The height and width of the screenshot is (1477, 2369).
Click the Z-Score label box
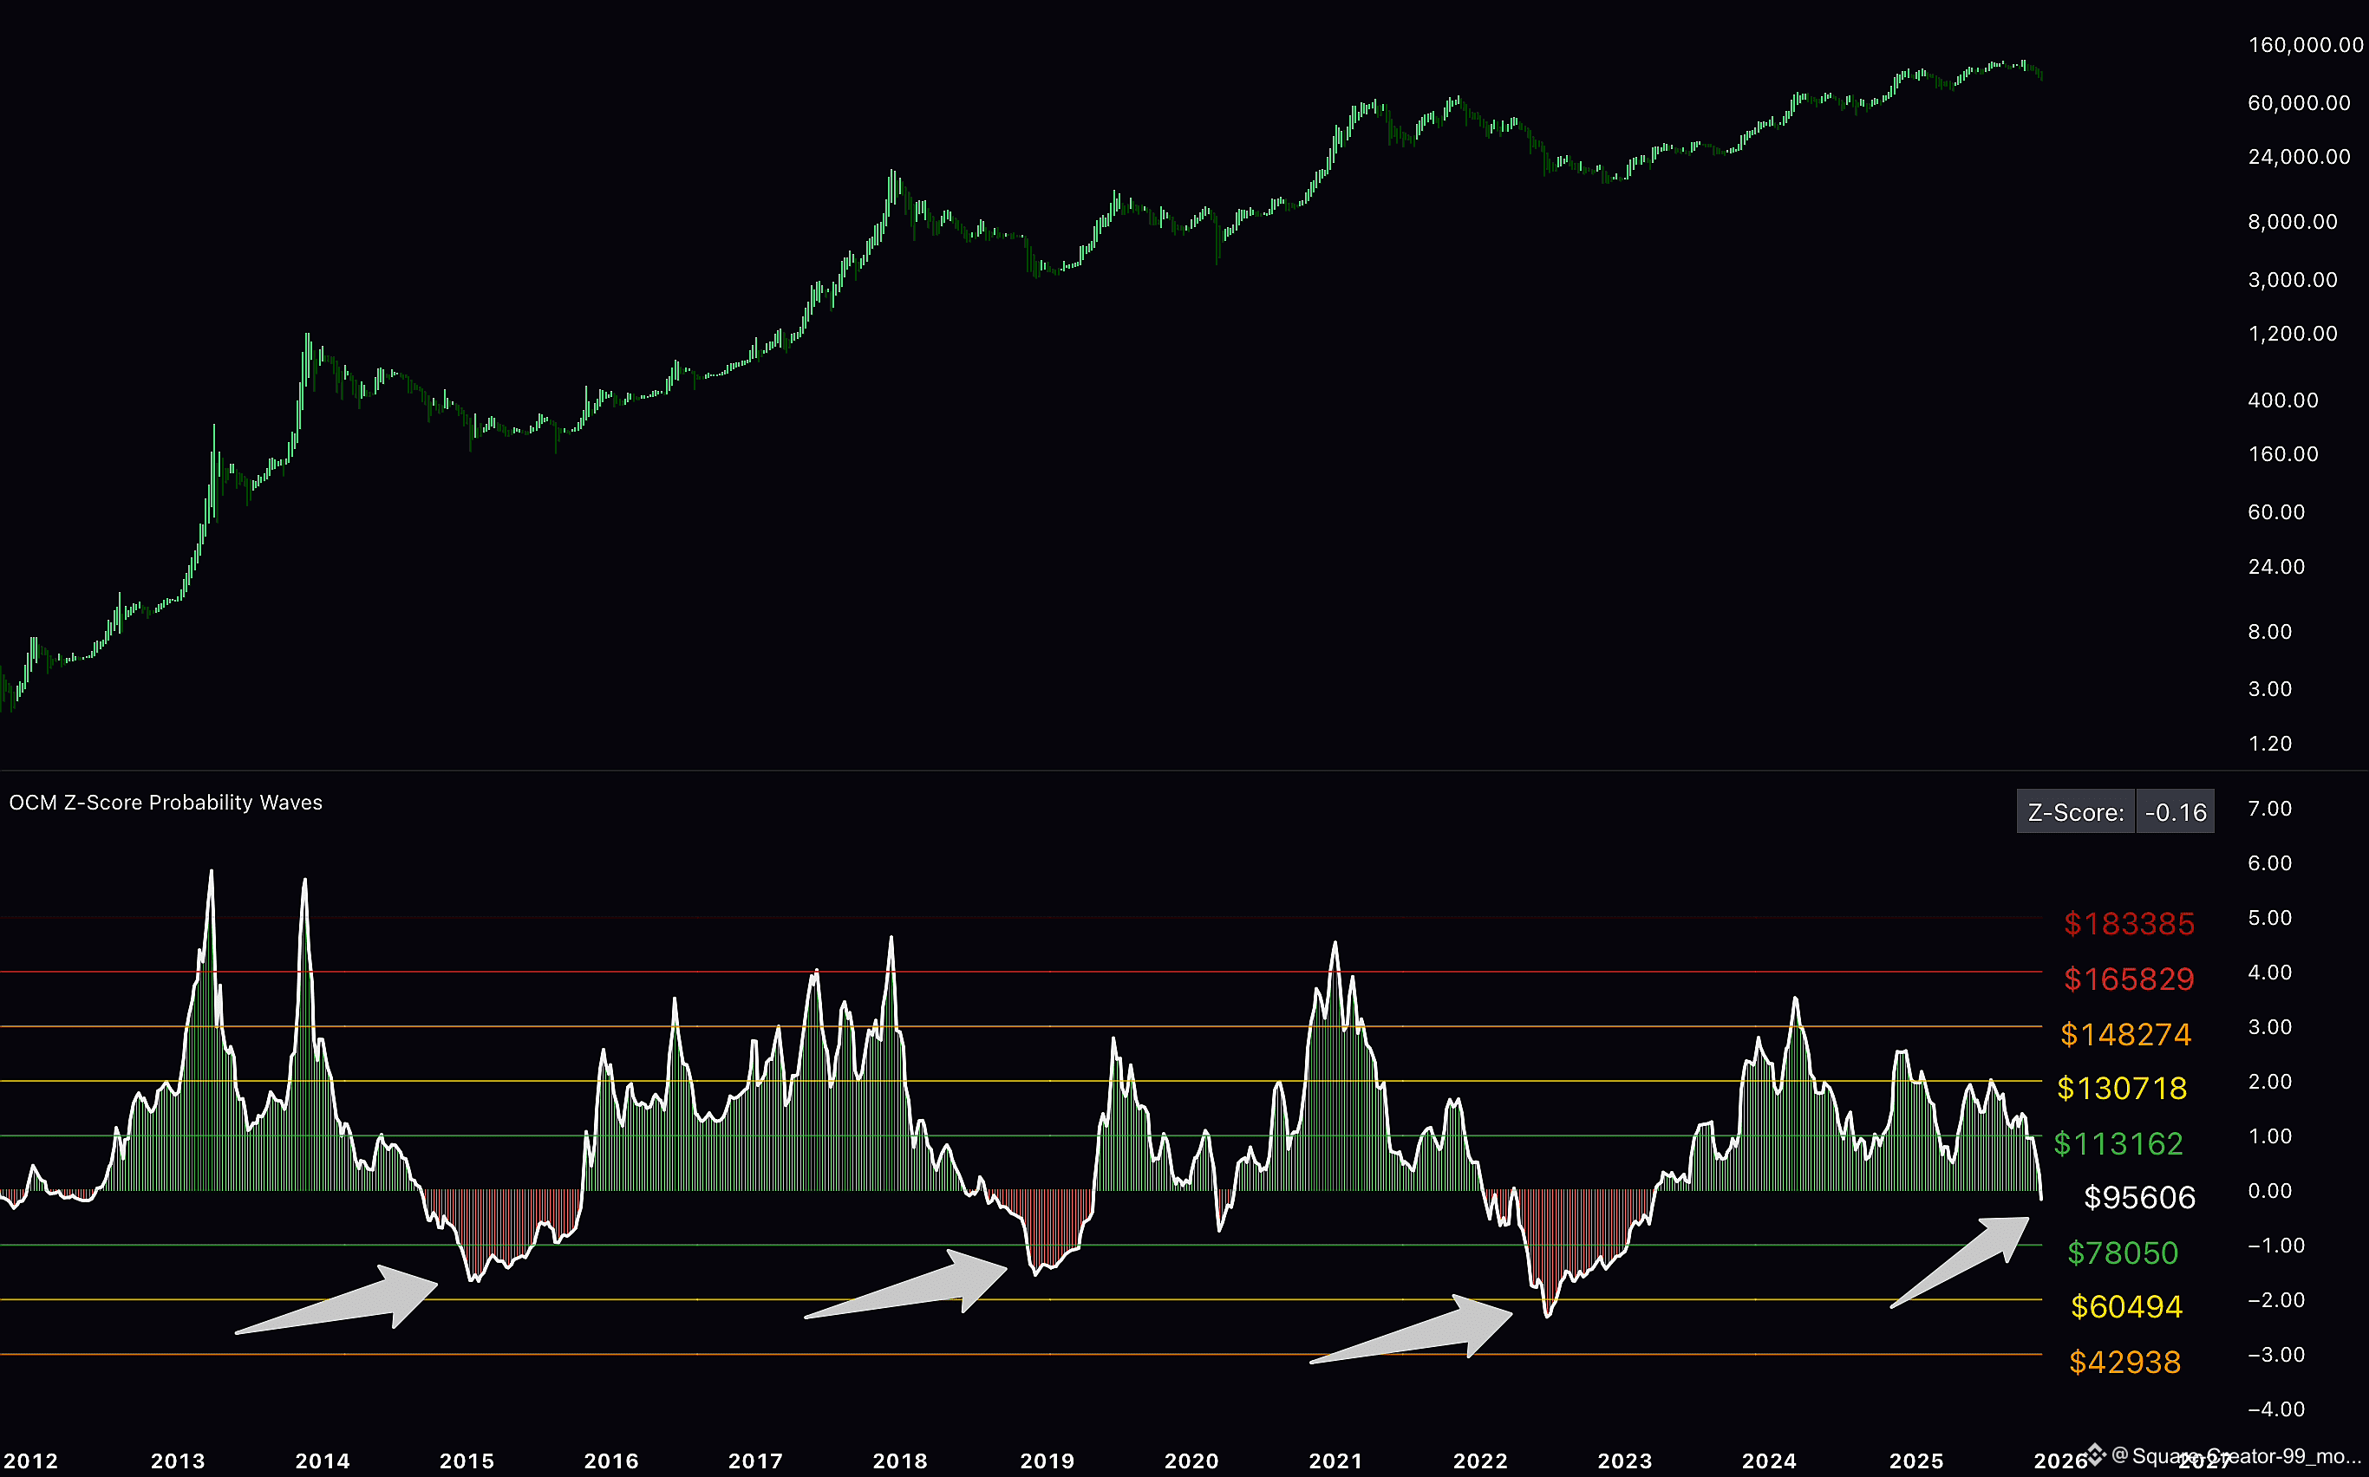coord(2075,812)
